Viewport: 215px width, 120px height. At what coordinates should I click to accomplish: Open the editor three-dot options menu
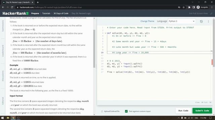[208, 21]
